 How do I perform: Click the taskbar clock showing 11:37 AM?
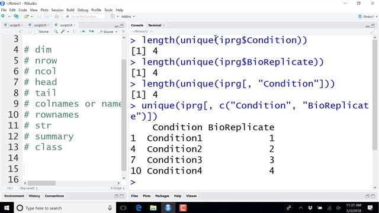coord(354,208)
